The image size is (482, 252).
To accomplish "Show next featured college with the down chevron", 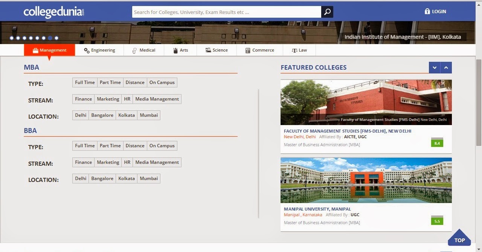I will pyautogui.click(x=435, y=67).
